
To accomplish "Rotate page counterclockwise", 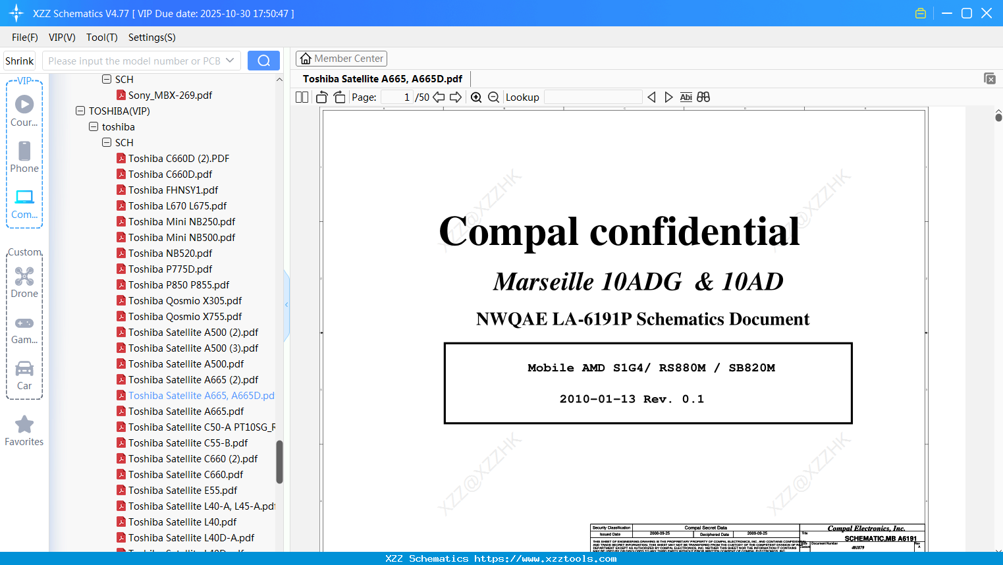I will click(321, 97).
